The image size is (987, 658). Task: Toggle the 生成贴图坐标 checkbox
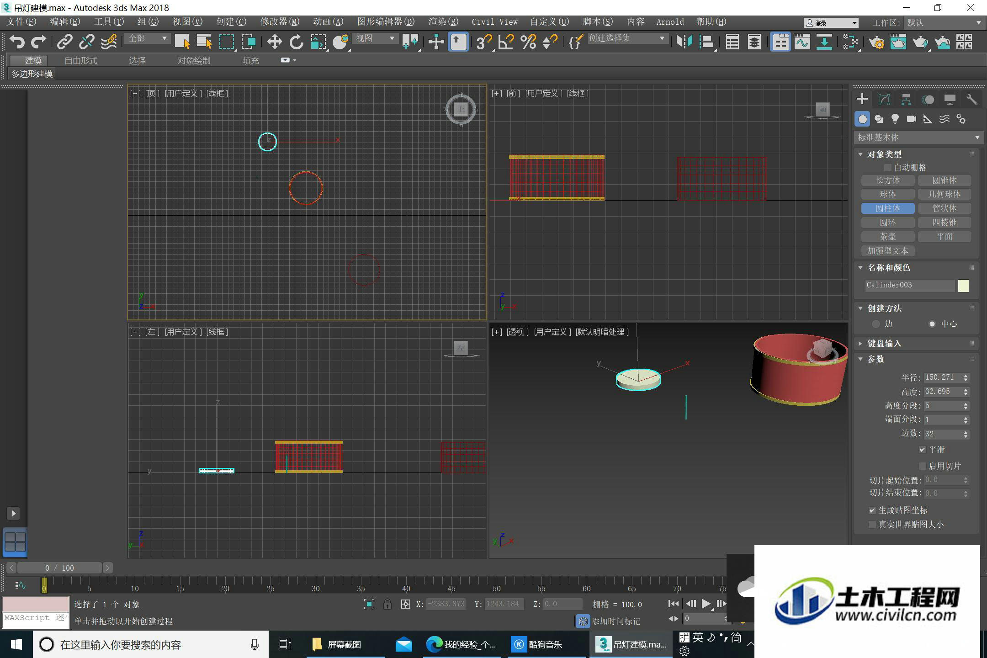872,510
